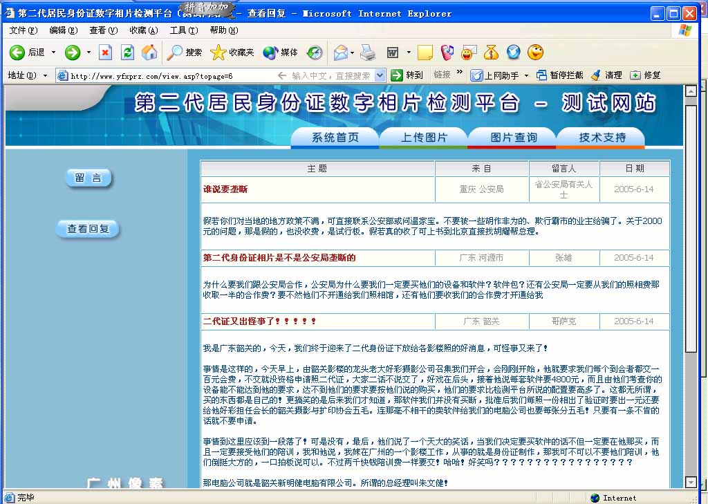This screenshot has height=504, width=708.
Task: Click the Messenger toolbar icon
Action: [447, 53]
